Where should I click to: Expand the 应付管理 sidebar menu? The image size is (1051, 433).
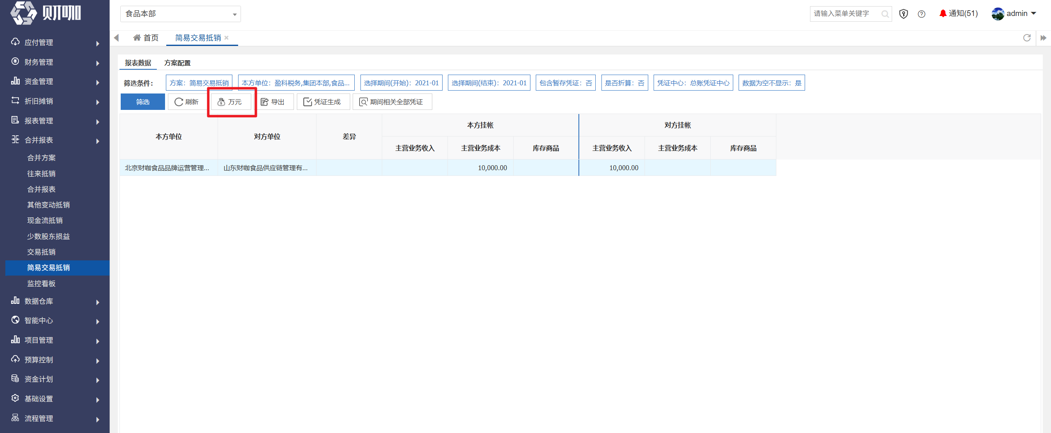point(55,43)
